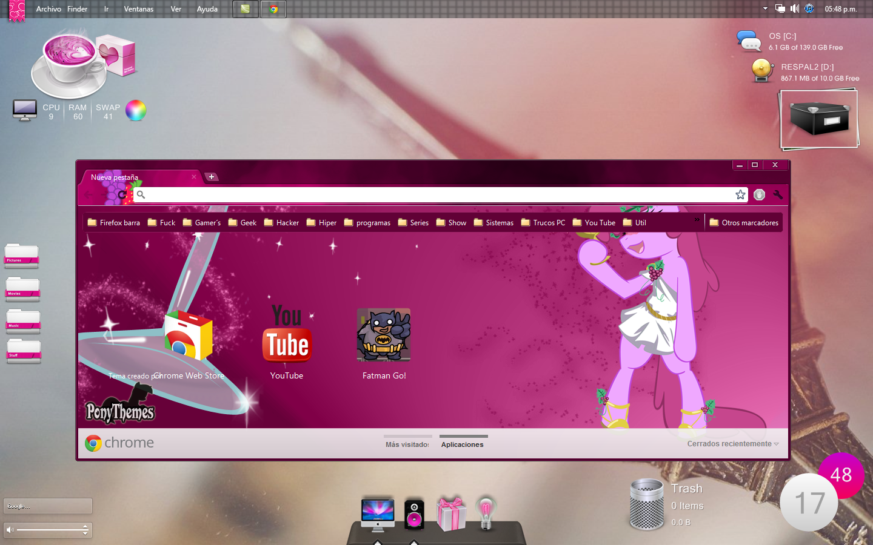Open the Util bookmark folder
Screen dimensions: 873x545
[635, 222]
